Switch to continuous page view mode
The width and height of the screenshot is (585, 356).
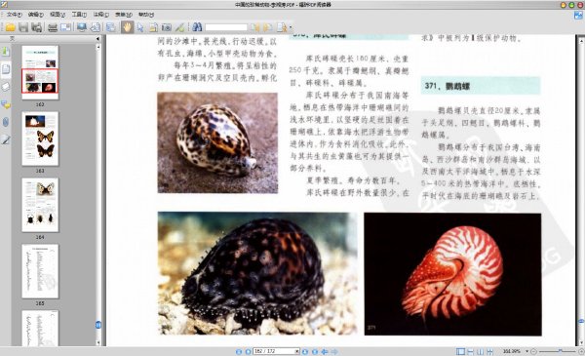pos(471,351)
